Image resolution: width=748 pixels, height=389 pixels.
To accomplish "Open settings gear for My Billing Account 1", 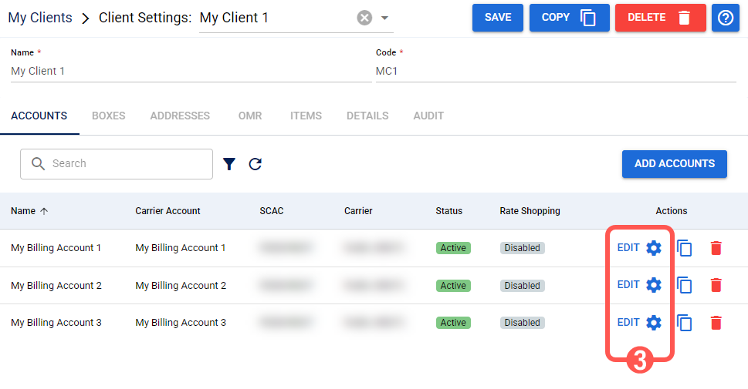I will click(x=654, y=247).
